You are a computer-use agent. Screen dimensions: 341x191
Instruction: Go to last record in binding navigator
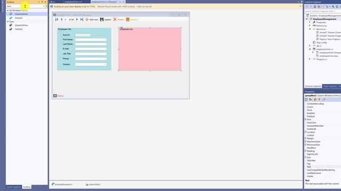point(82,20)
